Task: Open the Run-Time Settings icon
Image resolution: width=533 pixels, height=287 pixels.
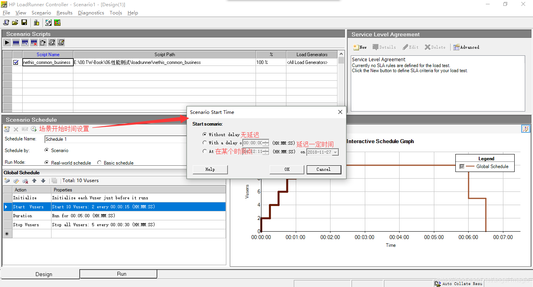Action: point(43,43)
